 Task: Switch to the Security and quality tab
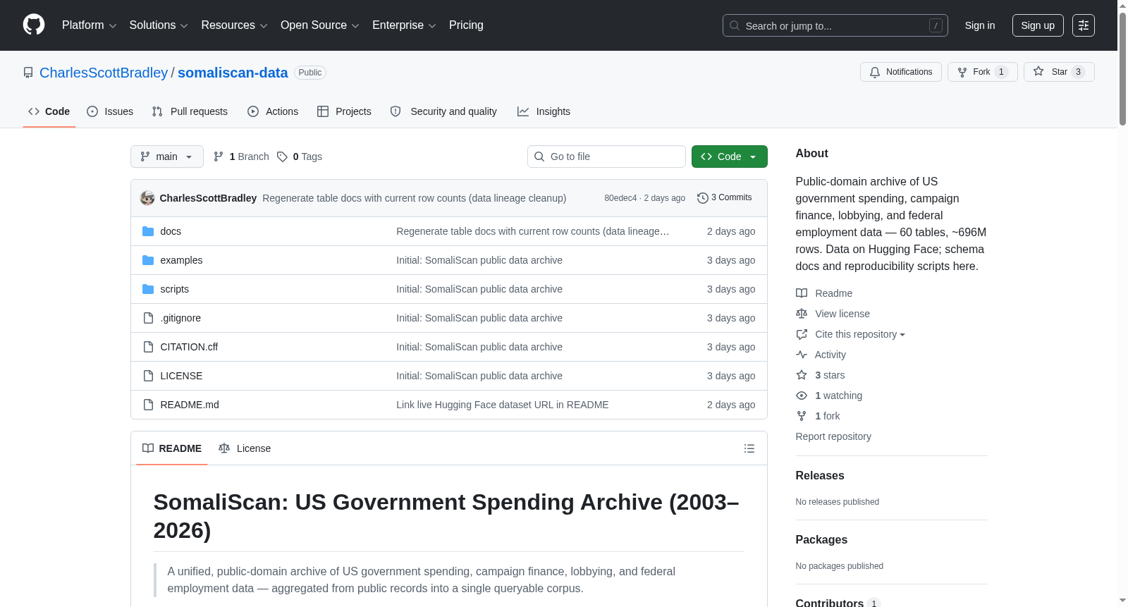443,111
